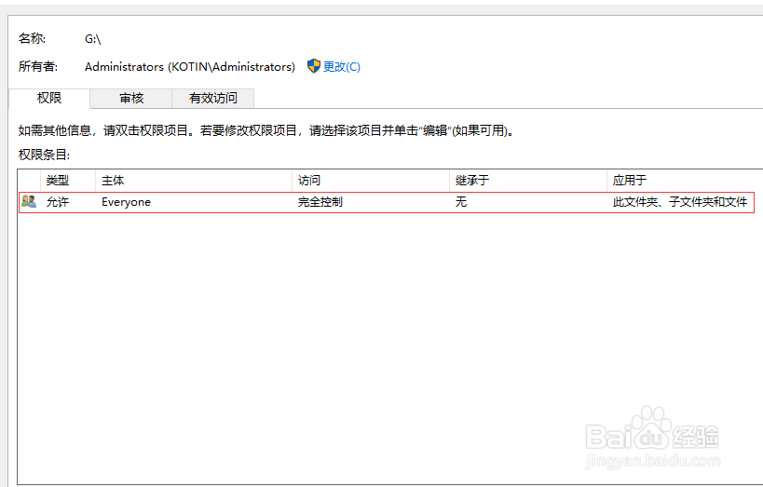
Task: Click the 完全控制 access cell
Action: pyautogui.click(x=320, y=202)
